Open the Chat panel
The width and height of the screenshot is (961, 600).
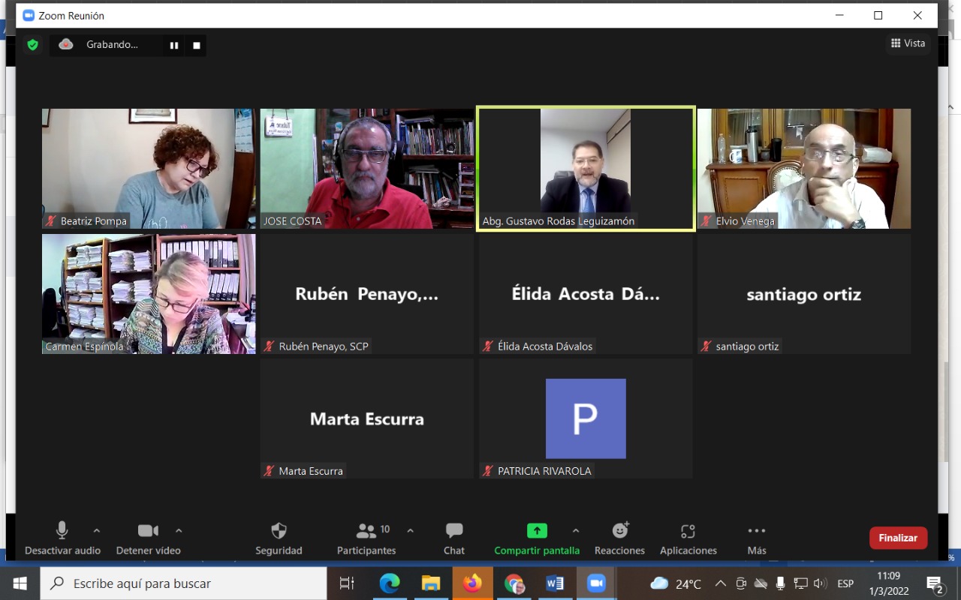454,532
